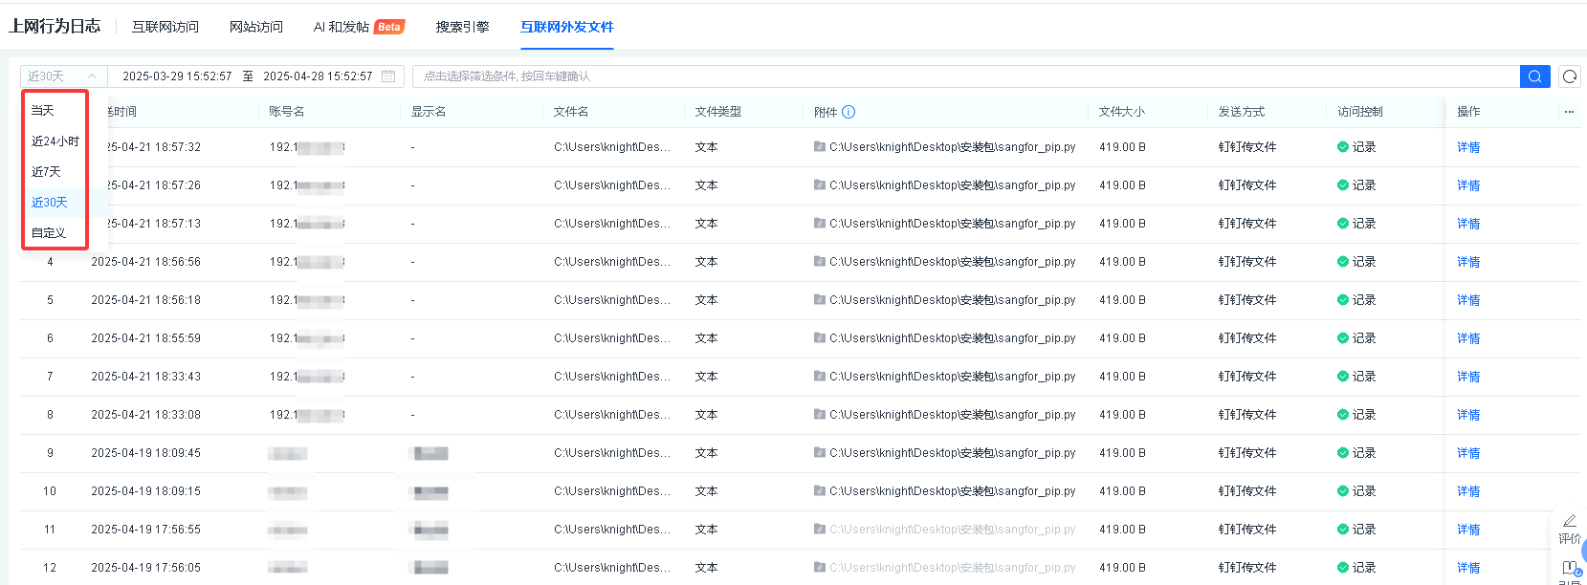Pick 自定义 custom range option

click(x=49, y=233)
